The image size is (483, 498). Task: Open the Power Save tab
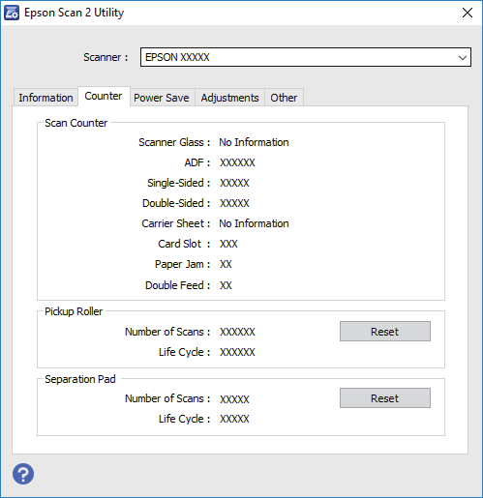162,98
